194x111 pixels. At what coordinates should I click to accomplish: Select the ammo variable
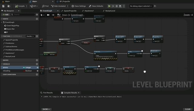[5, 68]
